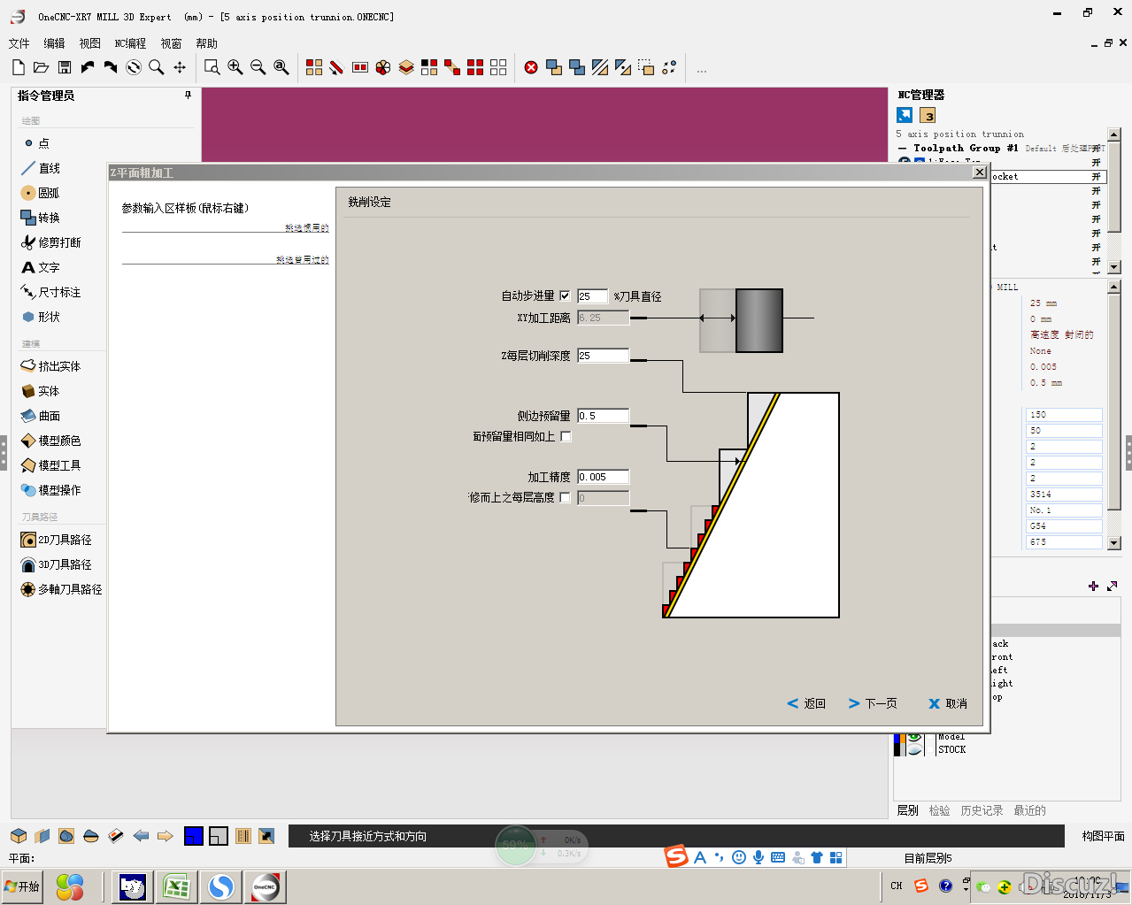The height and width of the screenshot is (905, 1132).
Task: Select the 圆弧 drawing tool
Action: pyautogui.click(x=40, y=193)
